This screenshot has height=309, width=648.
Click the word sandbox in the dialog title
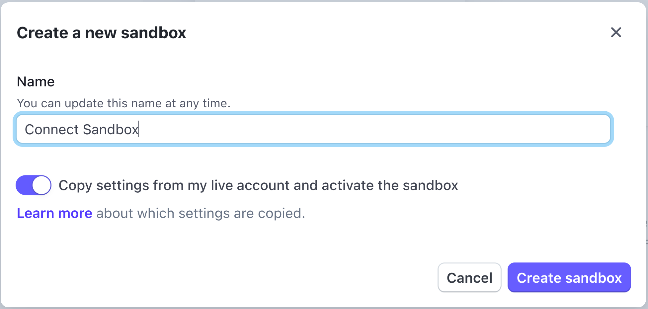coord(153,33)
